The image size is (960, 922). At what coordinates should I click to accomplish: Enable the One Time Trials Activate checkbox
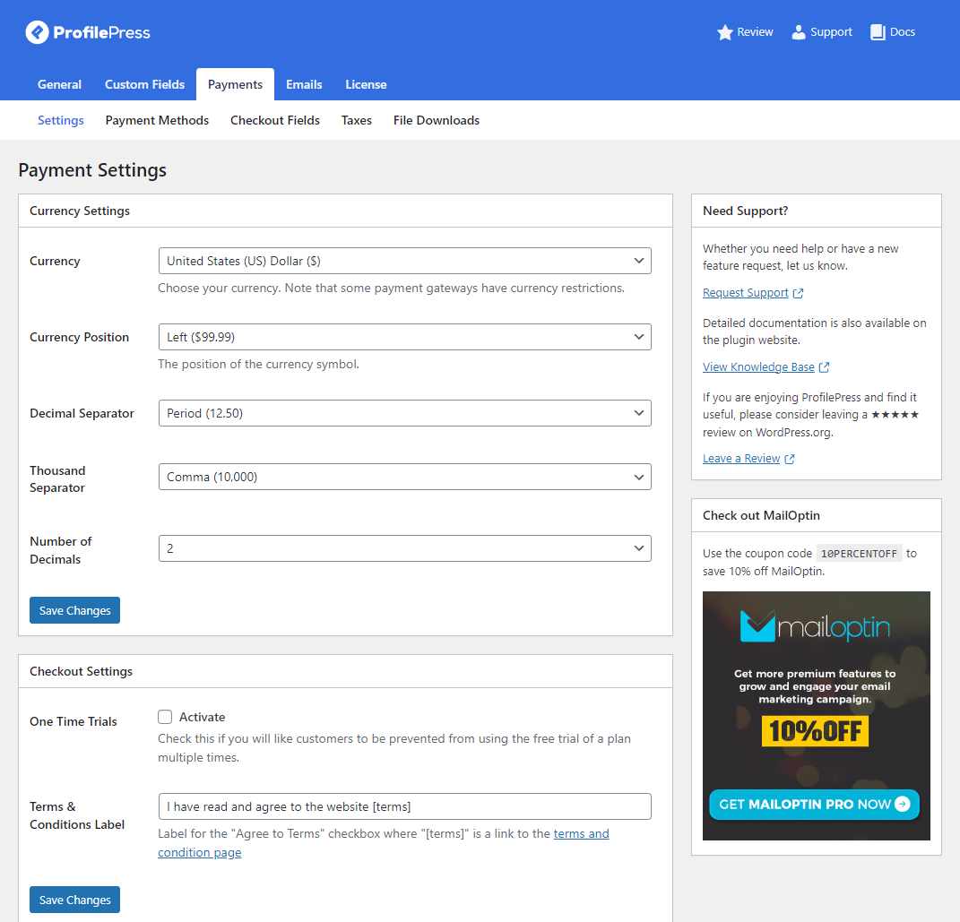click(165, 717)
